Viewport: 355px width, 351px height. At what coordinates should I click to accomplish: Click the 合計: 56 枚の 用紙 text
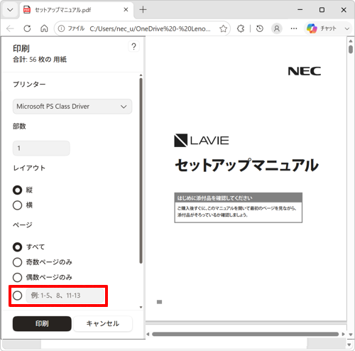(x=40, y=60)
